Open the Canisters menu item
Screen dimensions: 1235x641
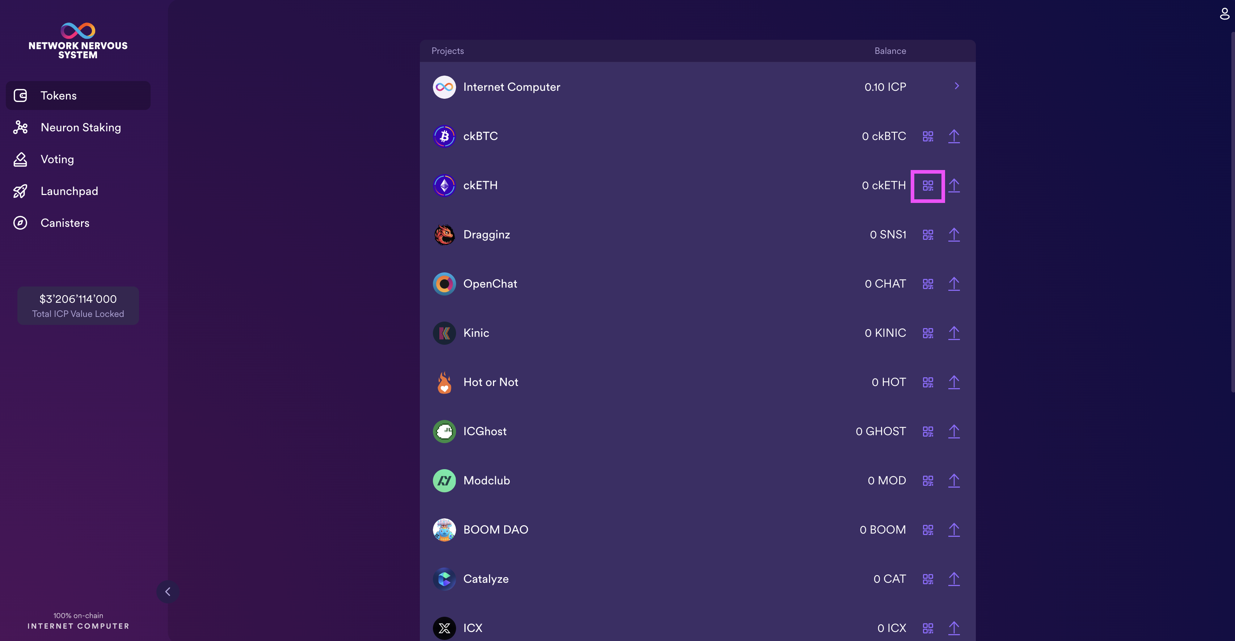pos(78,223)
